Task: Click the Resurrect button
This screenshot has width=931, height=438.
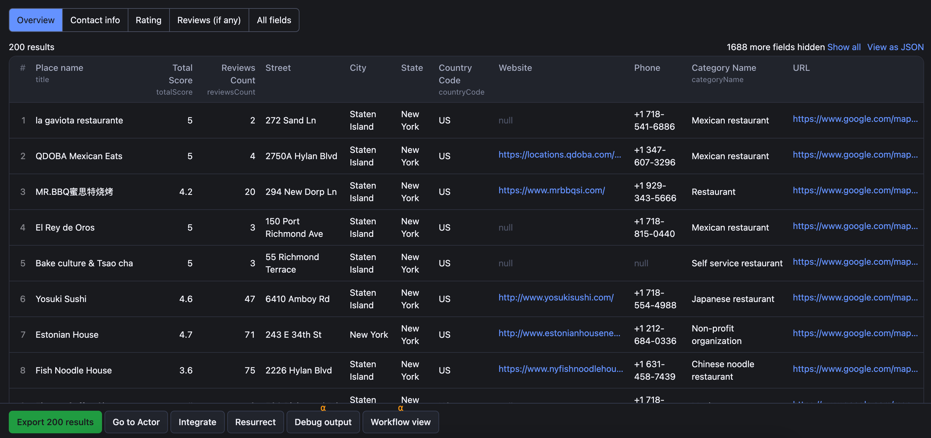Action: (x=255, y=422)
